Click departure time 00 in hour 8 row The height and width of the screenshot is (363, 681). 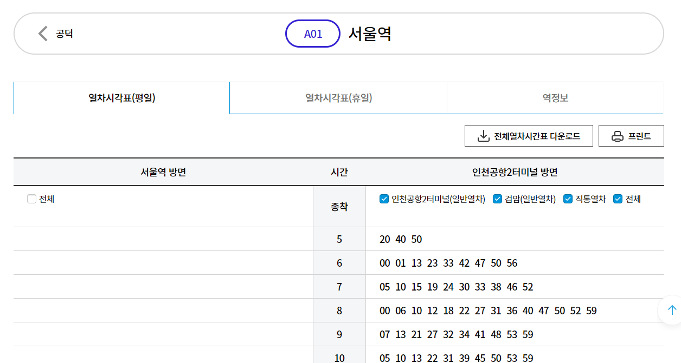click(384, 311)
